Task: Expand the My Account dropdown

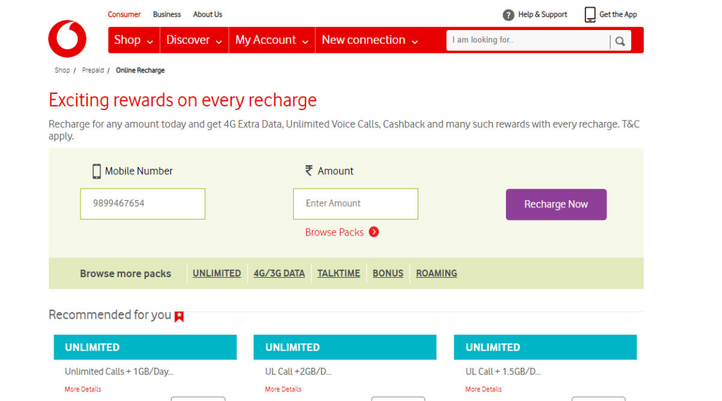Action: (271, 40)
